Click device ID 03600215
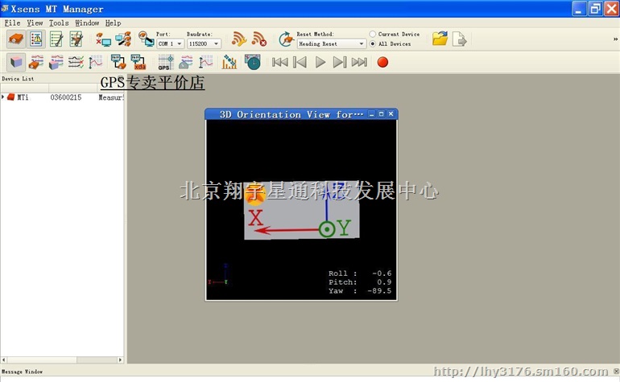Screen dimensions: 620x382 (x=66, y=97)
